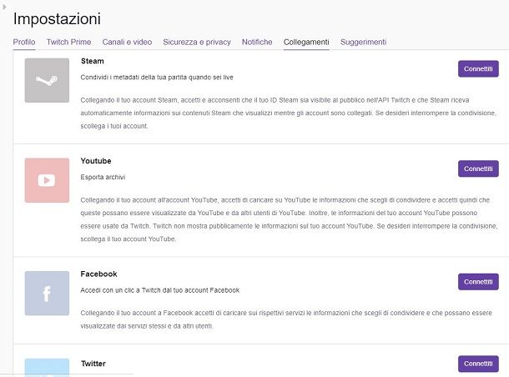The height and width of the screenshot is (377, 509).
Task: Hit the Connetti button for Twitter
Action: coord(478,364)
